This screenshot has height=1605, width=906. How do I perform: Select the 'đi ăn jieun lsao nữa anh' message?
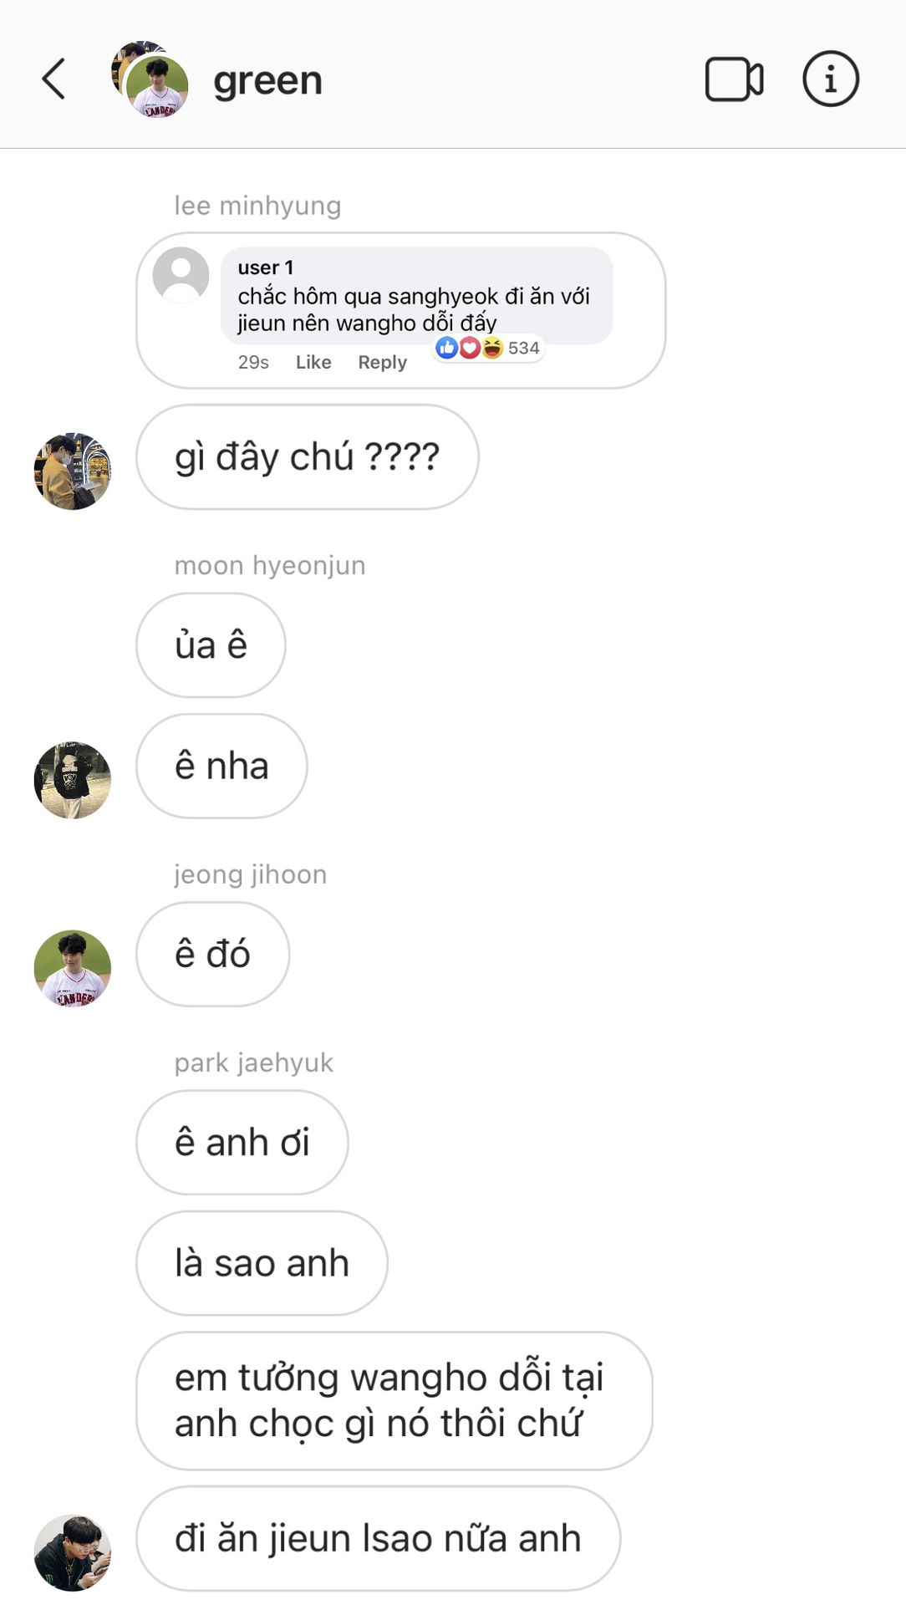[378, 1538]
